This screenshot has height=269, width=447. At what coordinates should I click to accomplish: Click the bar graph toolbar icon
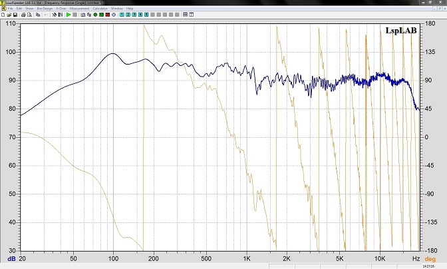tap(83, 15)
